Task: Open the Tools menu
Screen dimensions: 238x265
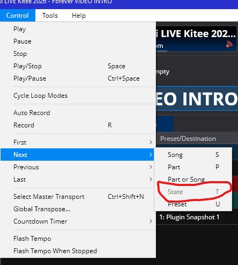Action: click(x=50, y=16)
